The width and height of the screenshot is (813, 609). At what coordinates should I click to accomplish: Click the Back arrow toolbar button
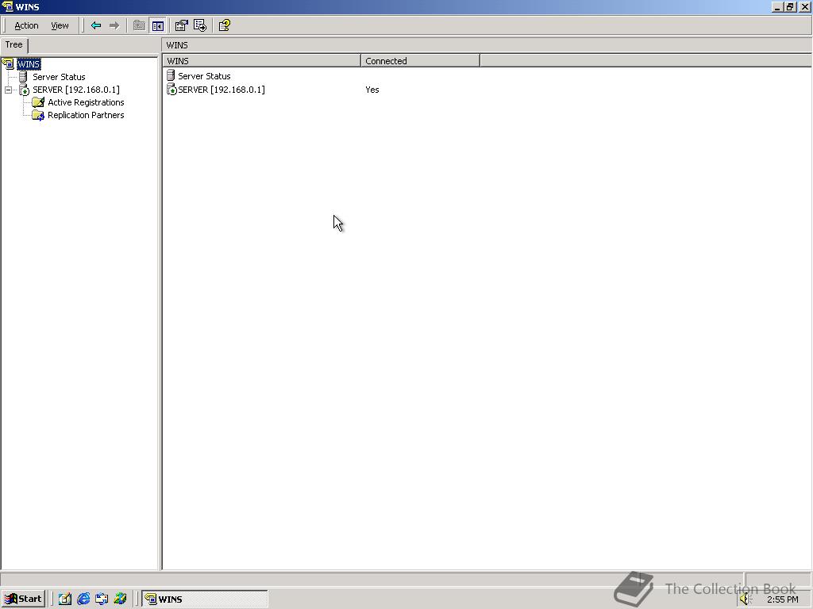click(x=96, y=25)
